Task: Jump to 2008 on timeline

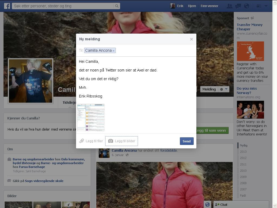Action: pyautogui.click(x=243, y=183)
